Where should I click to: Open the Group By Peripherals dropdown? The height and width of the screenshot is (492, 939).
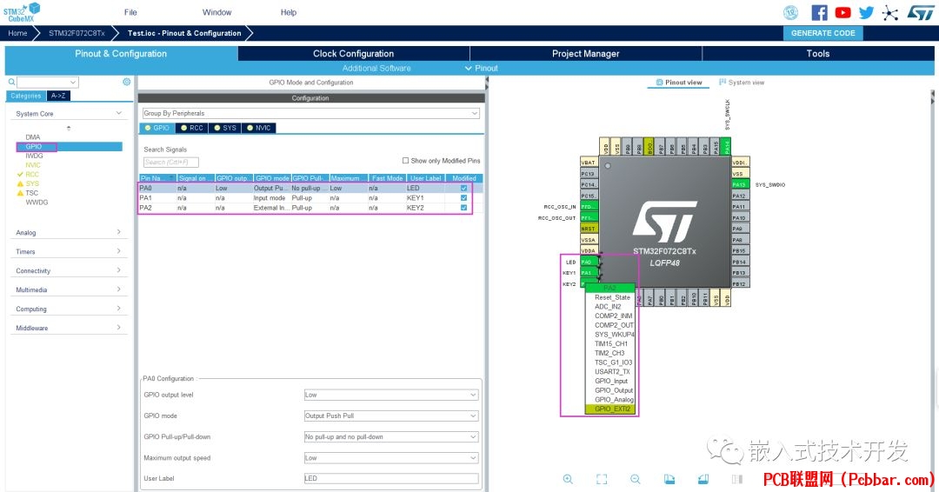310,113
